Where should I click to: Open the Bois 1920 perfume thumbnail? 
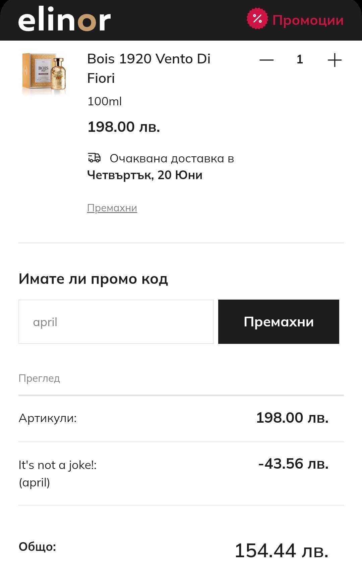[x=44, y=74]
